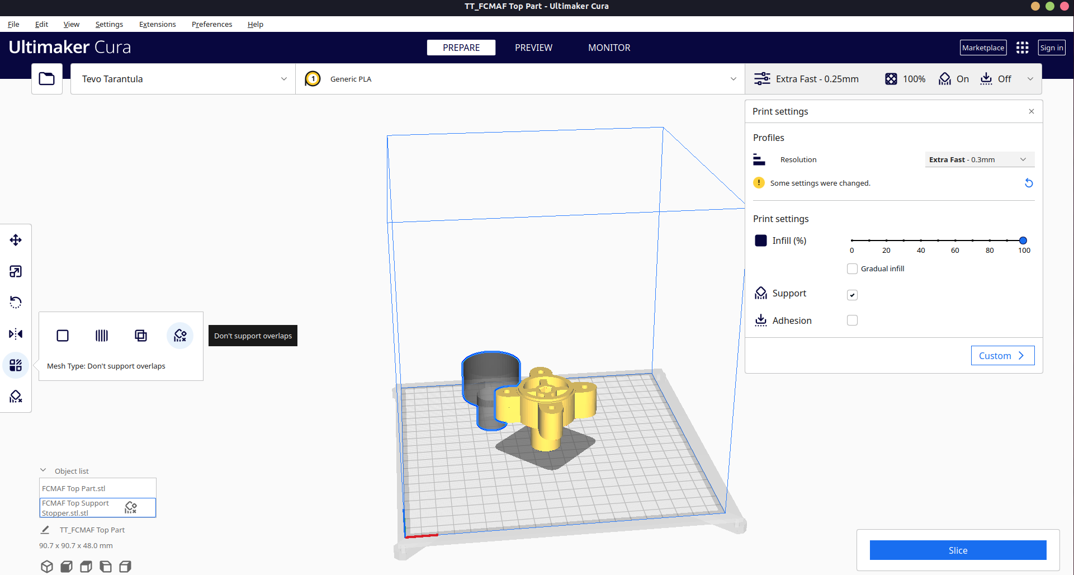
Task: Switch to MONITOR stage
Action: tap(609, 48)
